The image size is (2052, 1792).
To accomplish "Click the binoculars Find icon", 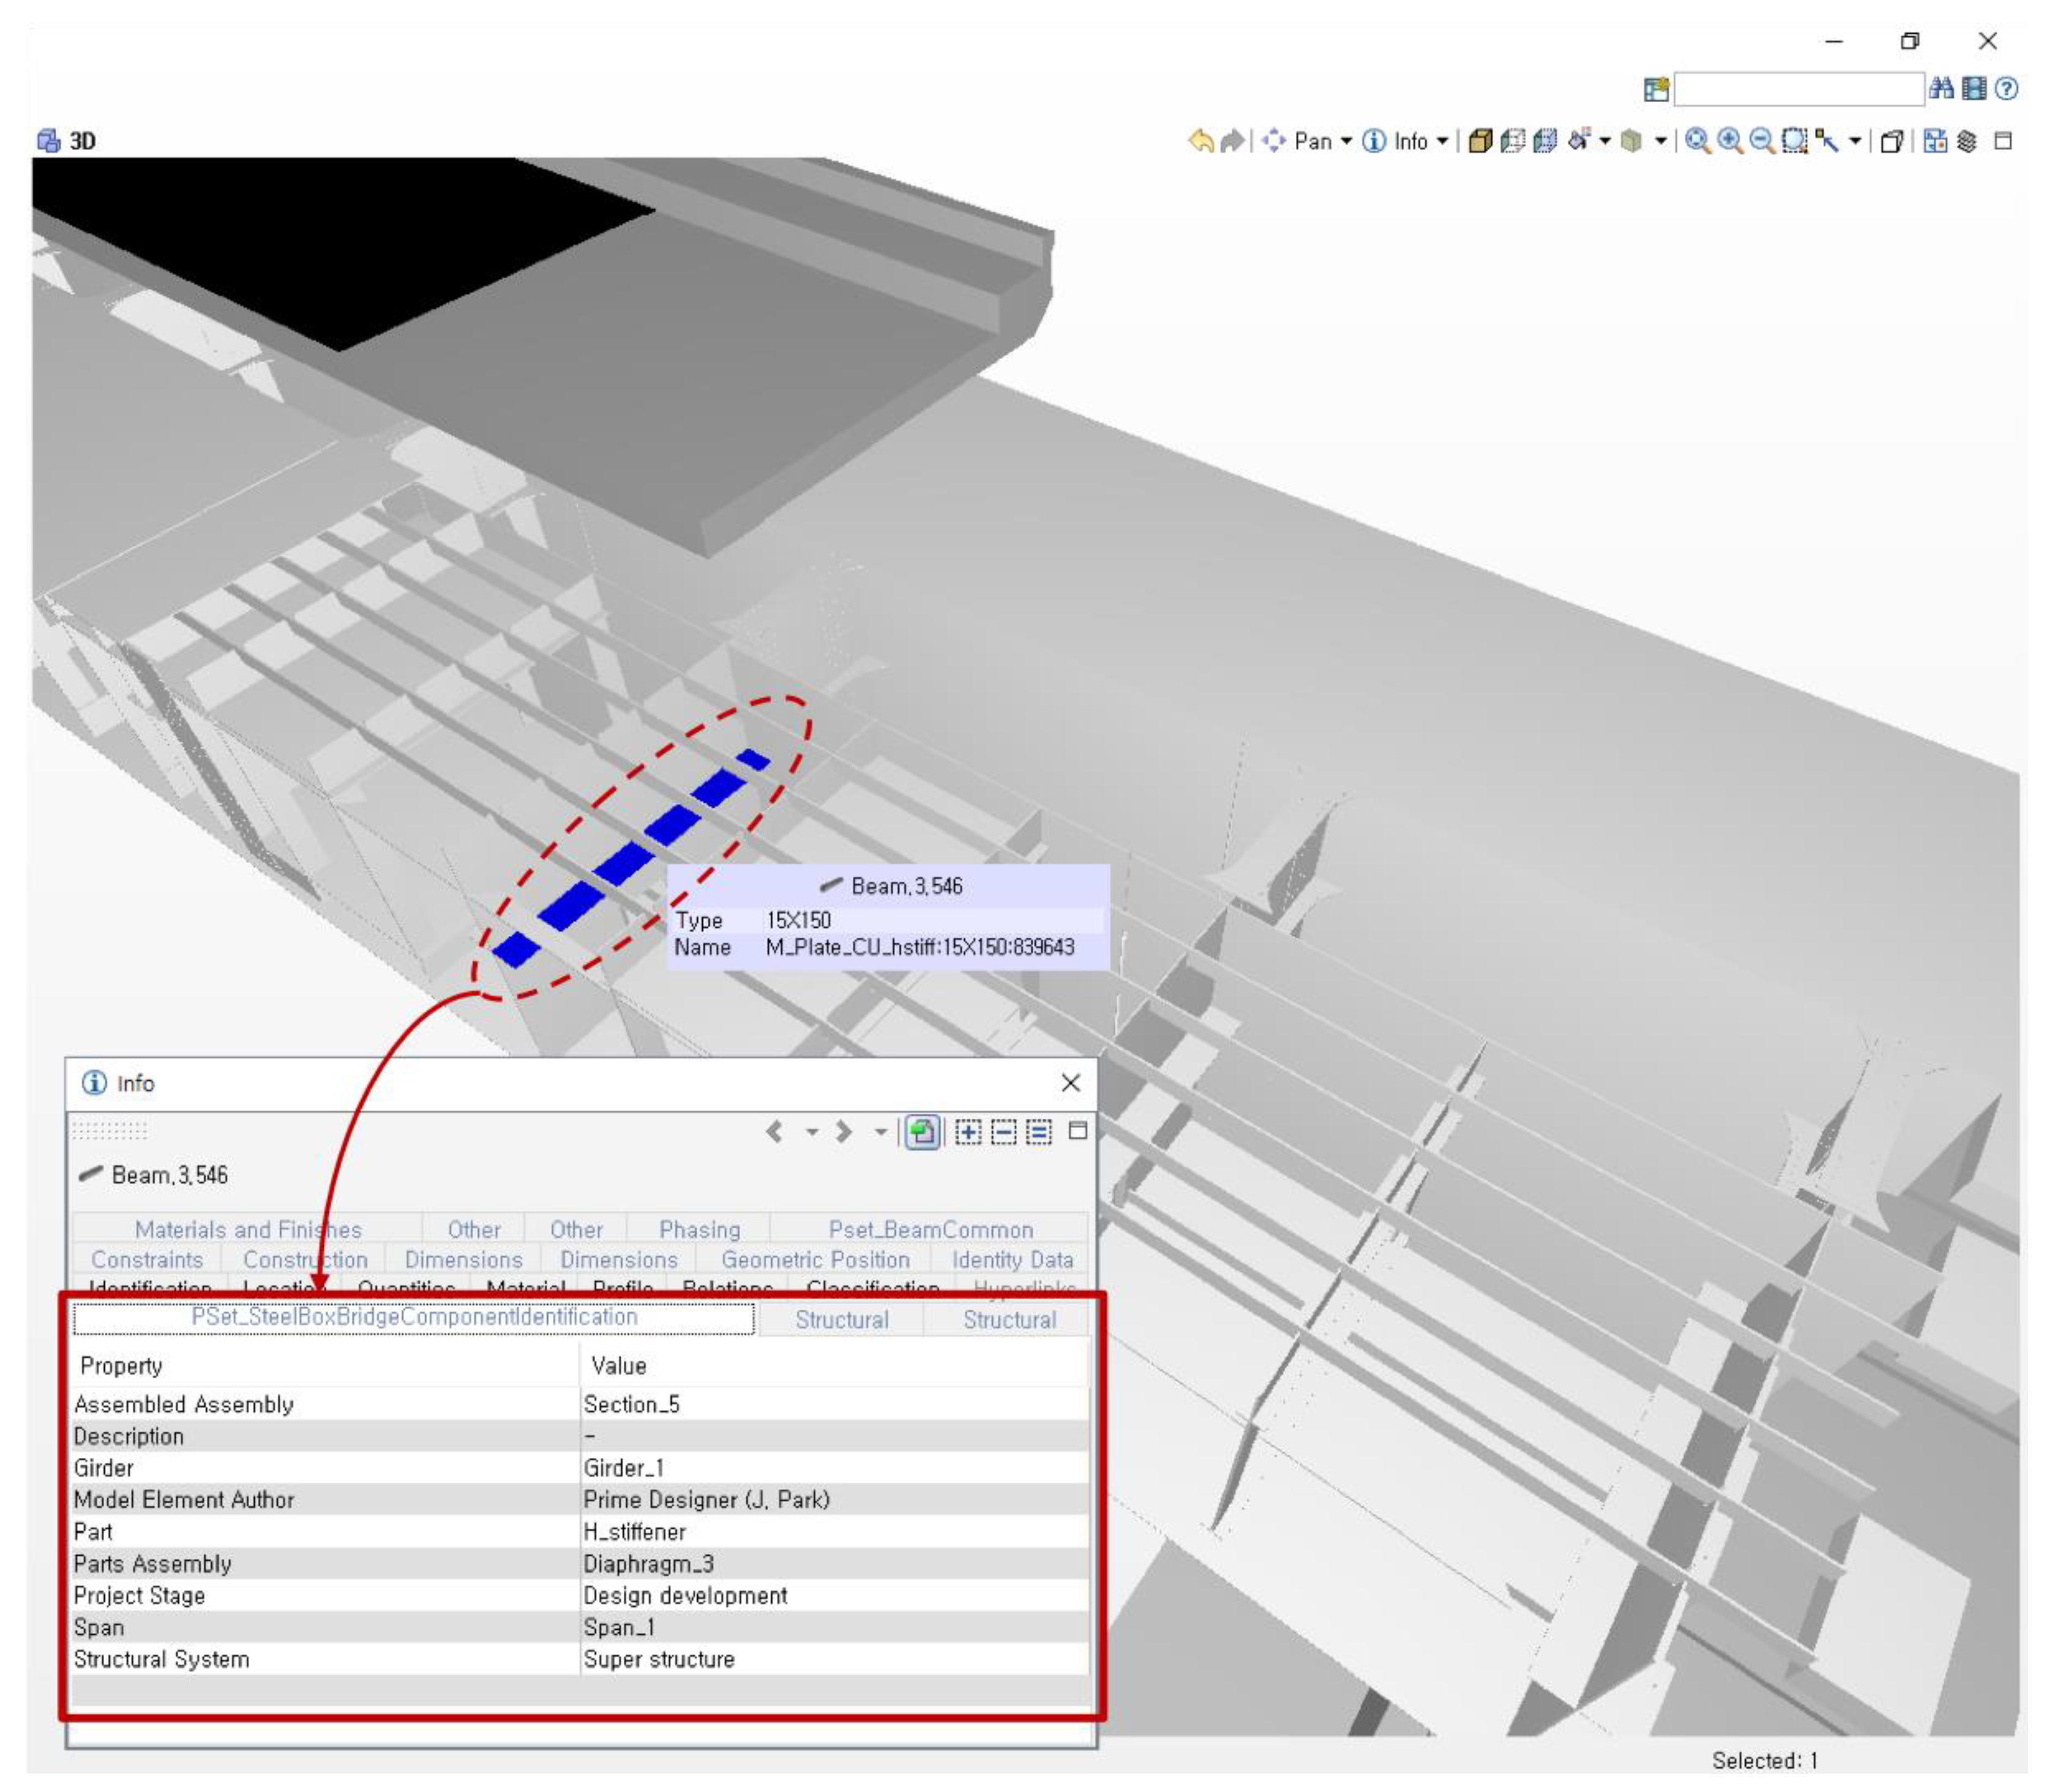I will tap(1941, 88).
